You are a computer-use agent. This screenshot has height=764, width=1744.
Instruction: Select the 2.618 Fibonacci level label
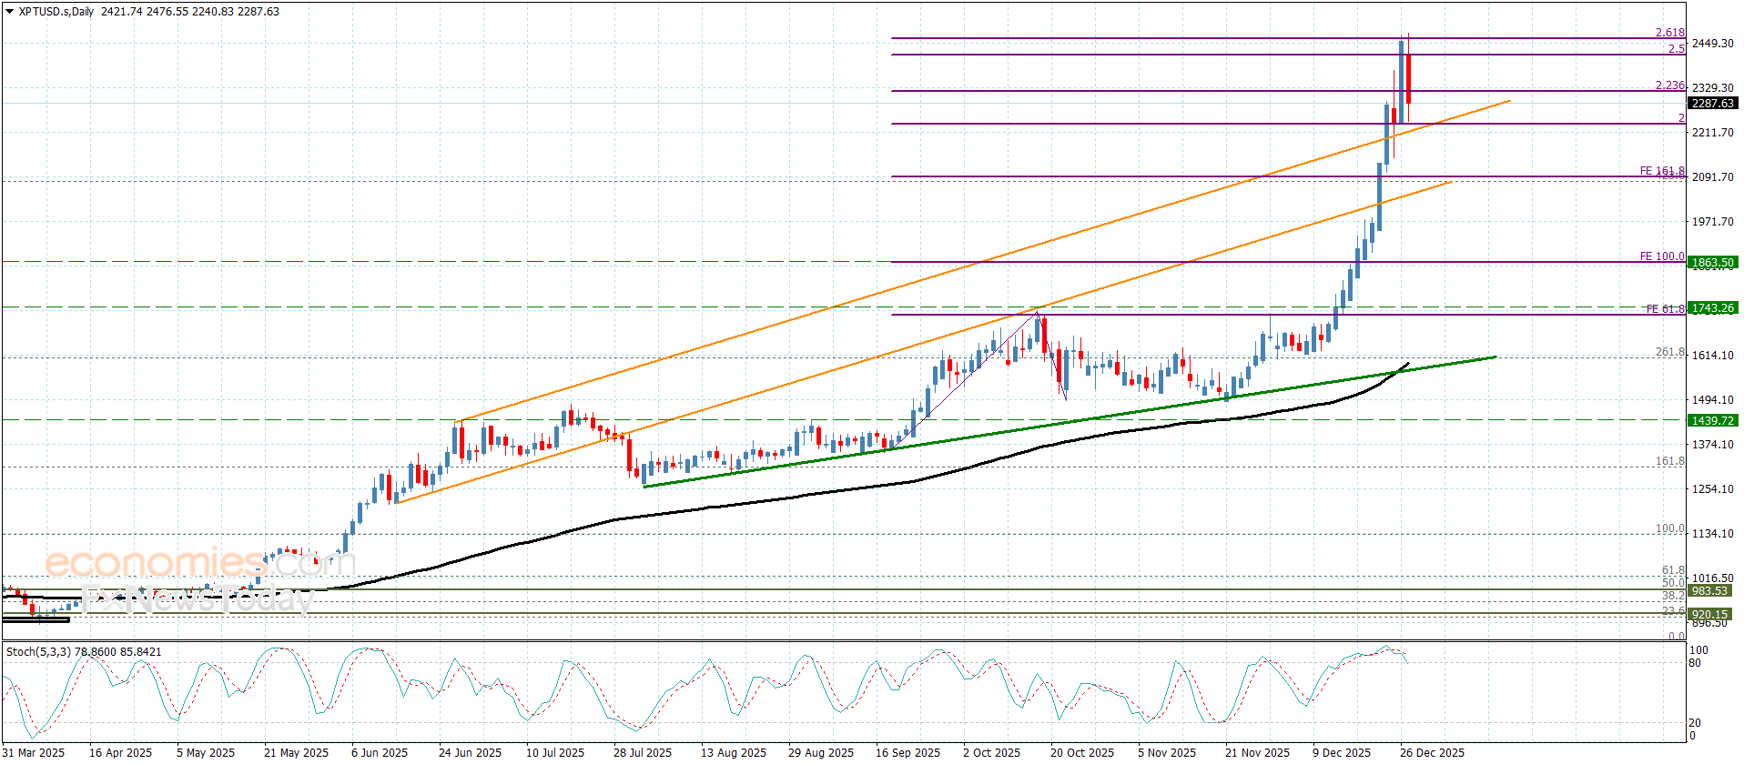tap(1669, 33)
